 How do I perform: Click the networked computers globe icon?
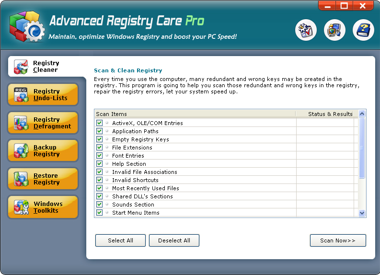click(334, 31)
